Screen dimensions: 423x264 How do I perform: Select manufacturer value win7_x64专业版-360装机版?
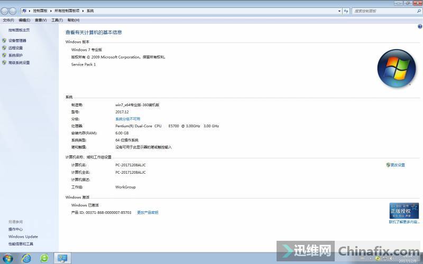[x=137, y=105]
